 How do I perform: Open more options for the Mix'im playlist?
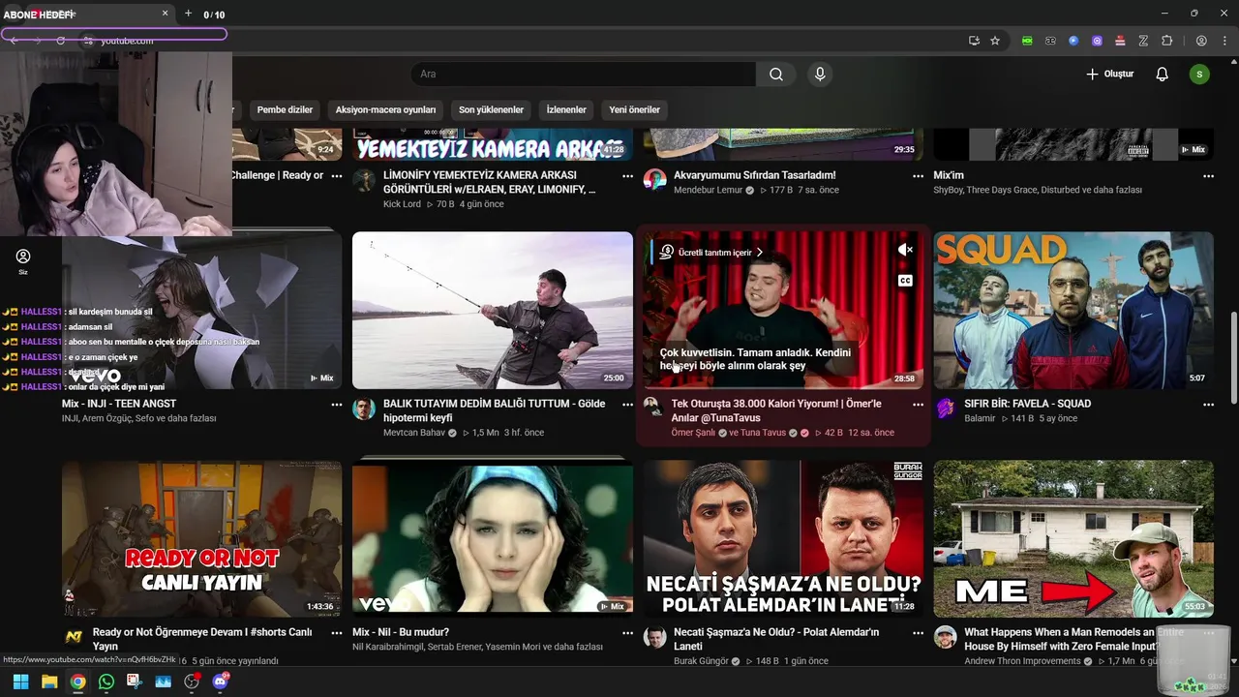tap(1208, 176)
